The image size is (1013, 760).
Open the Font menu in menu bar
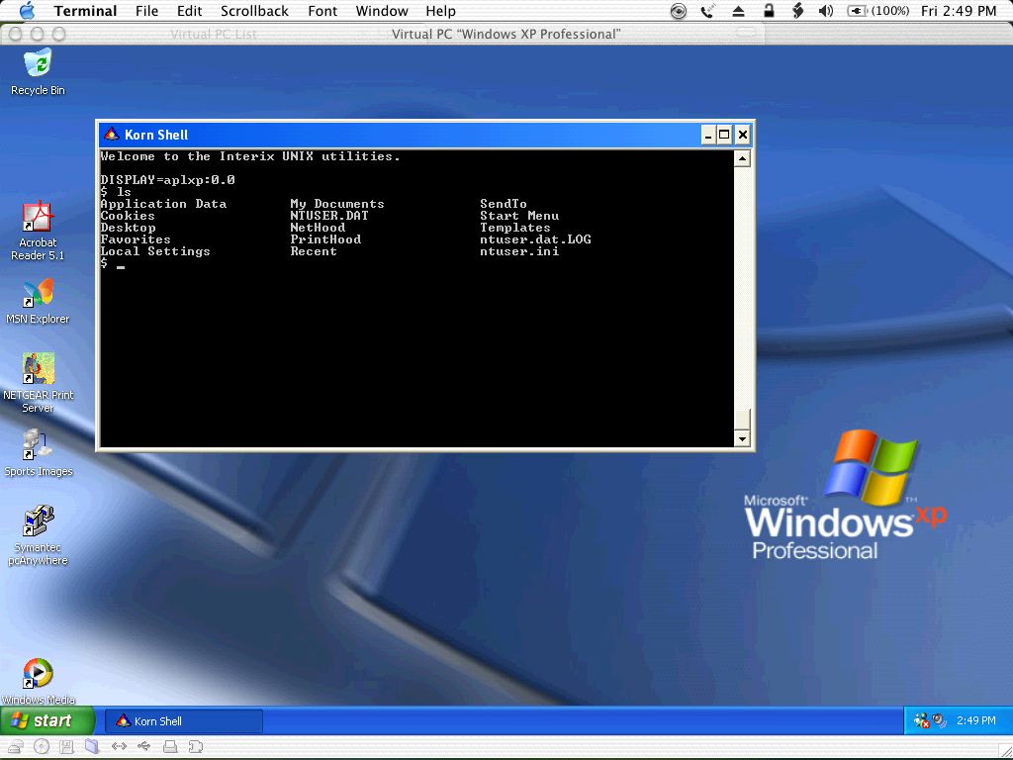(322, 11)
